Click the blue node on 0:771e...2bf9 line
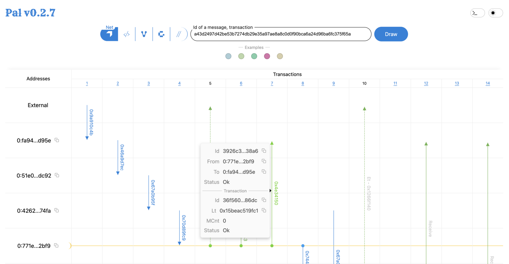The image size is (509, 264). [303, 246]
